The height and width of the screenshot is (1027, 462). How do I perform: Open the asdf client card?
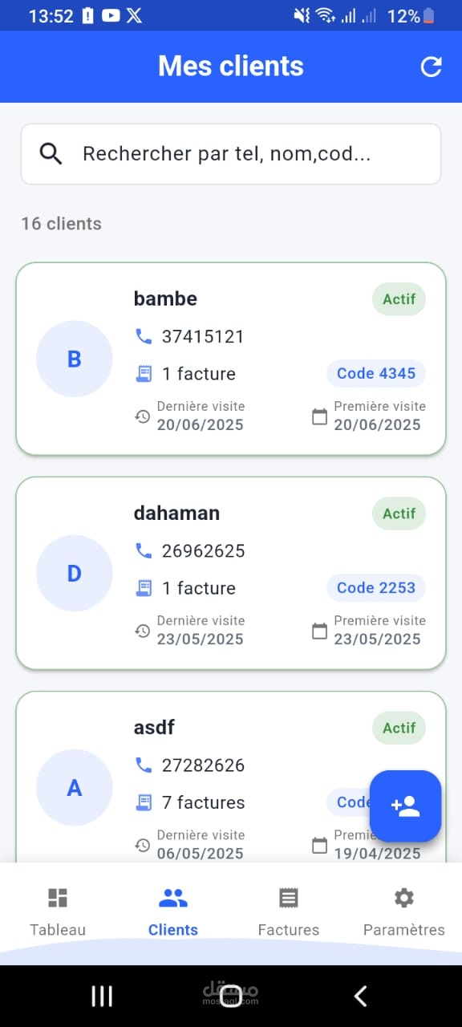[231, 777]
